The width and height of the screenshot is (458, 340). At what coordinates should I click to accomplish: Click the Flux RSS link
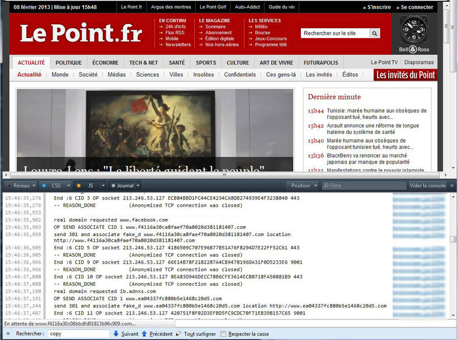(175, 33)
